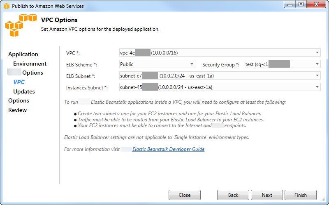
Task: Open the VPC selection dropdown
Action: [x=317, y=52]
